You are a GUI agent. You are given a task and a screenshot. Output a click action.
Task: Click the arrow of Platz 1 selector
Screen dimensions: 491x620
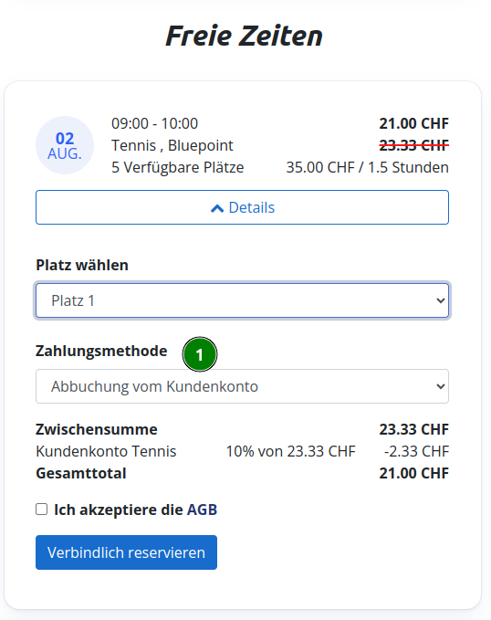pyautogui.click(x=441, y=301)
